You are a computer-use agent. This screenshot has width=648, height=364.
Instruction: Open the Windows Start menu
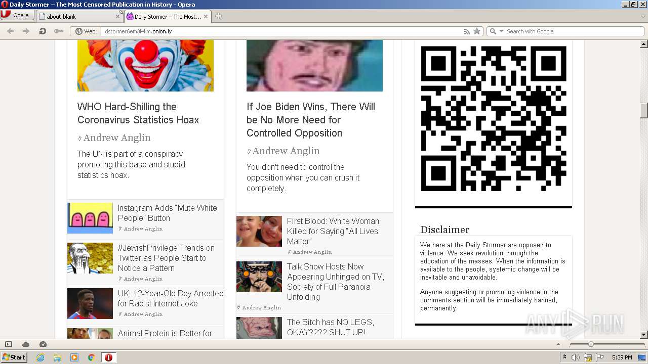[14, 357]
